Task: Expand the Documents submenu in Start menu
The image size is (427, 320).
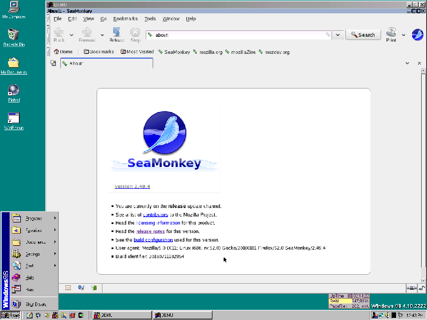Action: tap(34, 242)
